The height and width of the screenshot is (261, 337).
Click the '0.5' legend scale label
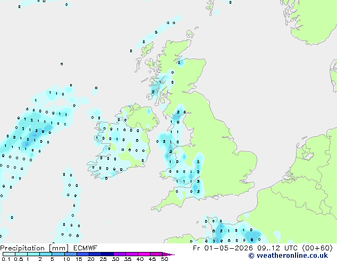(x=18, y=259)
